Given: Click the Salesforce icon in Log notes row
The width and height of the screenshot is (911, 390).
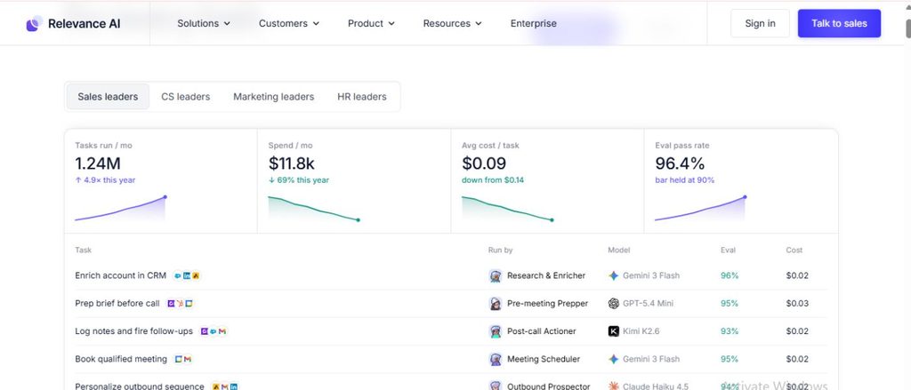Looking at the screenshot, I should click(x=214, y=331).
